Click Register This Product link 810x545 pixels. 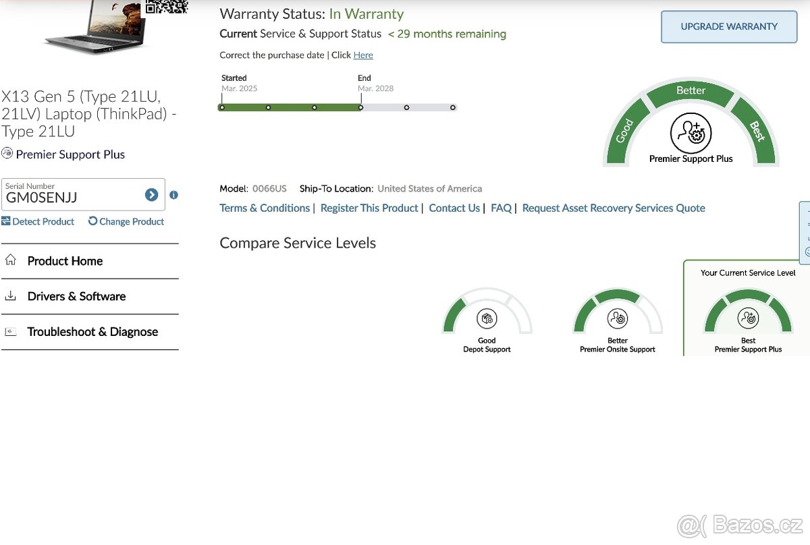click(369, 208)
